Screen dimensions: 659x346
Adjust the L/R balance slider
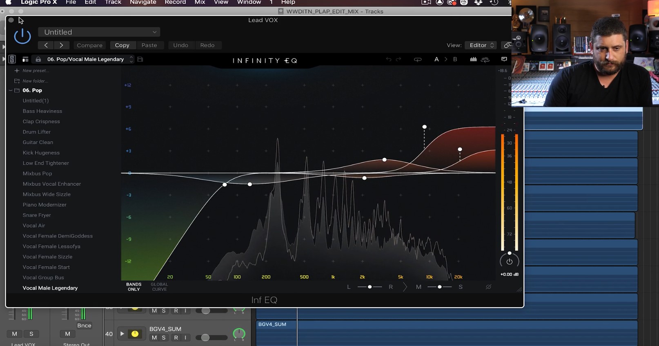point(370,287)
